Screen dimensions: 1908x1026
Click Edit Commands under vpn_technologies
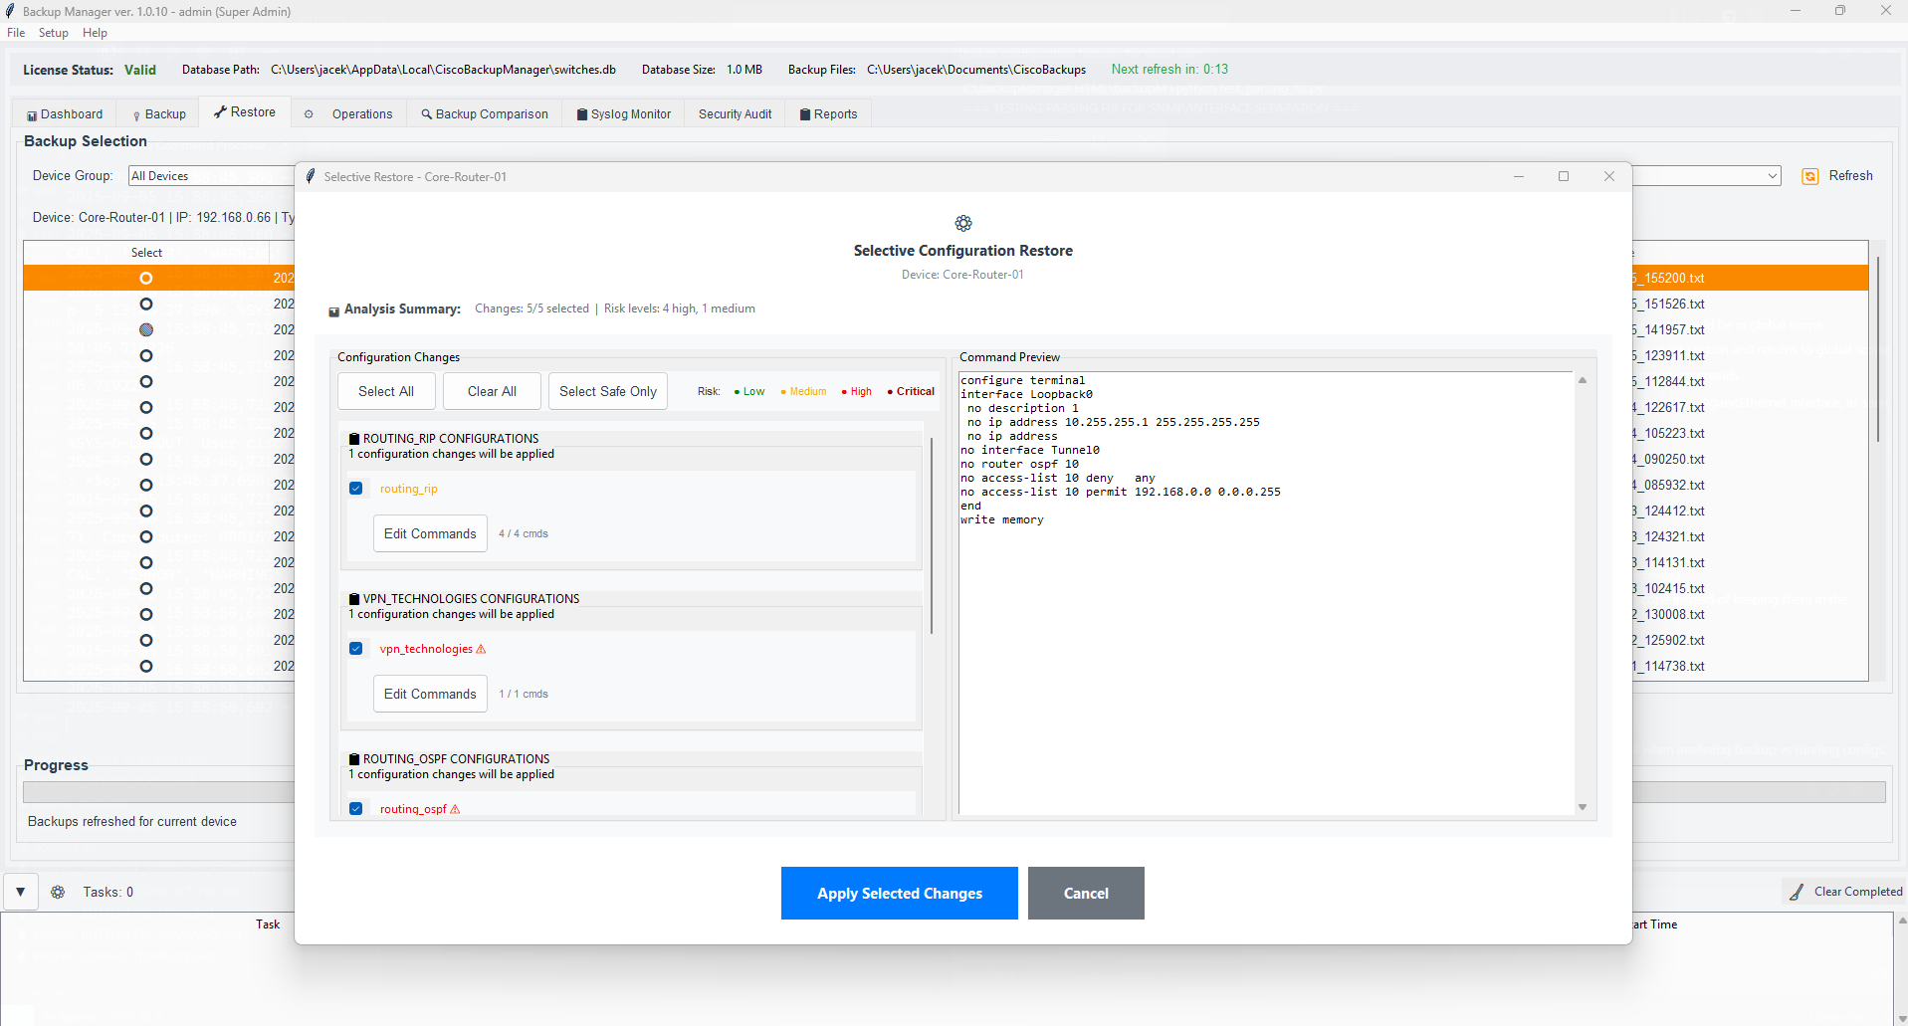tap(430, 694)
